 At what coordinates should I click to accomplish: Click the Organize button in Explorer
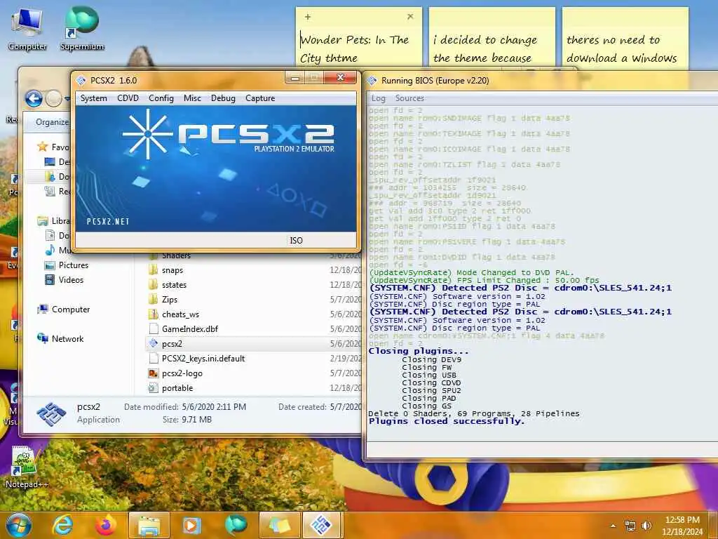coord(52,122)
